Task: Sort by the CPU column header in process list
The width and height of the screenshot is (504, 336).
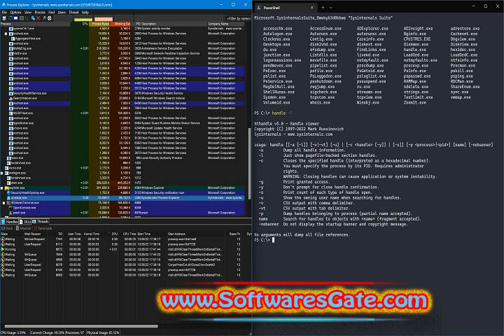Action: (x=80, y=24)
